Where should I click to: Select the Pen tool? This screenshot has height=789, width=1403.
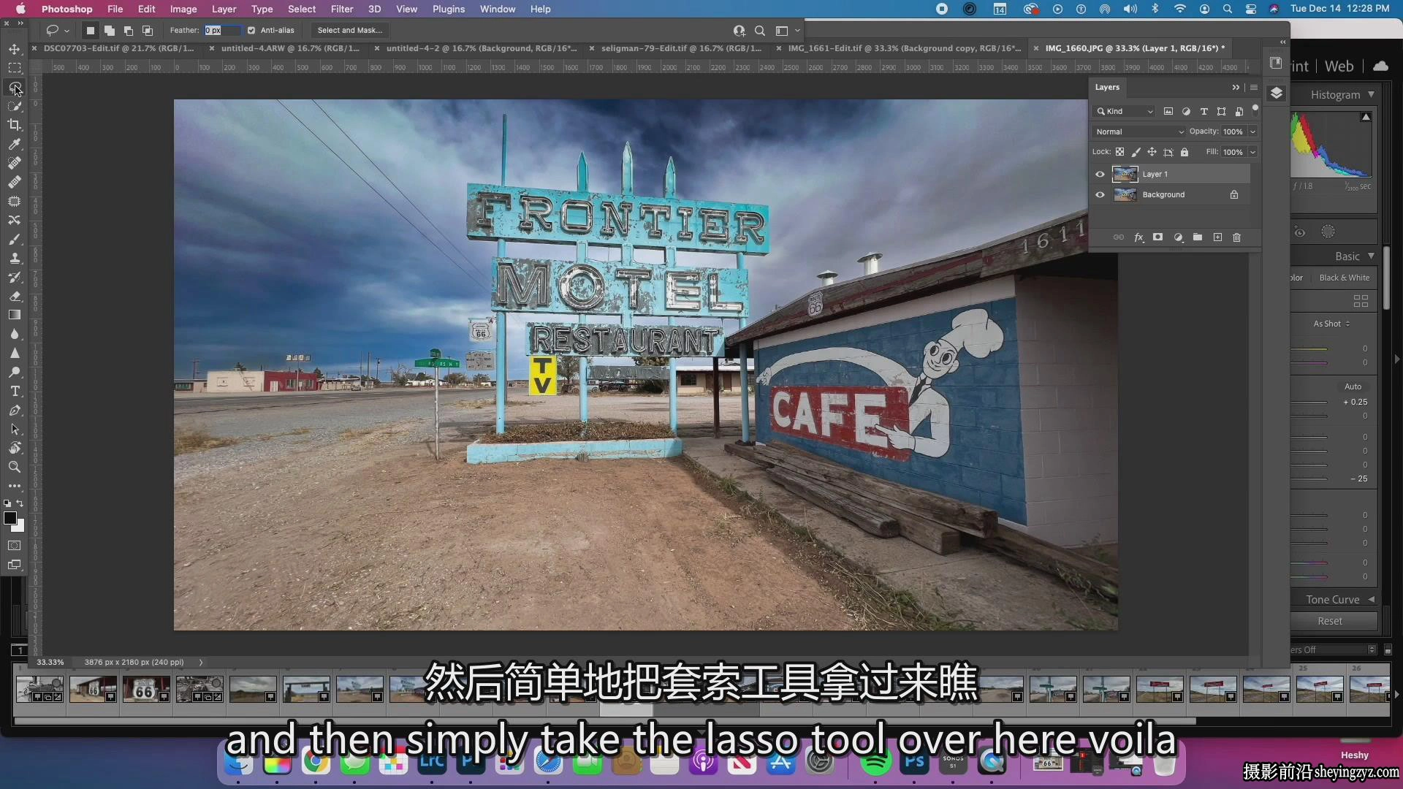[x=15, y=411]
